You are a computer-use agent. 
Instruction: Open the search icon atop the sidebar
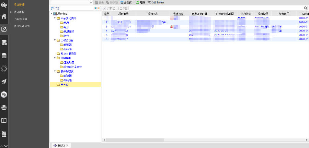(x=4, y=4)
